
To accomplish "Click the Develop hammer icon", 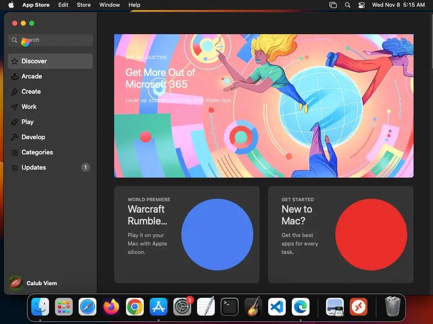I will (14, 137).
